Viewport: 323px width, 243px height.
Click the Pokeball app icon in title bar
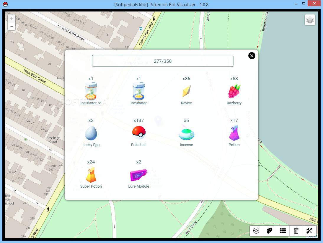(5, 4)
